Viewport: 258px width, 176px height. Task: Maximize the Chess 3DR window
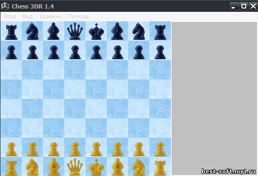(x=243, y=6)
